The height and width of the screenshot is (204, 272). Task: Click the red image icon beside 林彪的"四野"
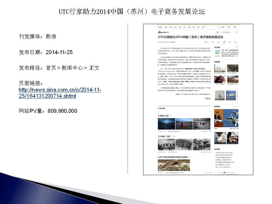159,136
